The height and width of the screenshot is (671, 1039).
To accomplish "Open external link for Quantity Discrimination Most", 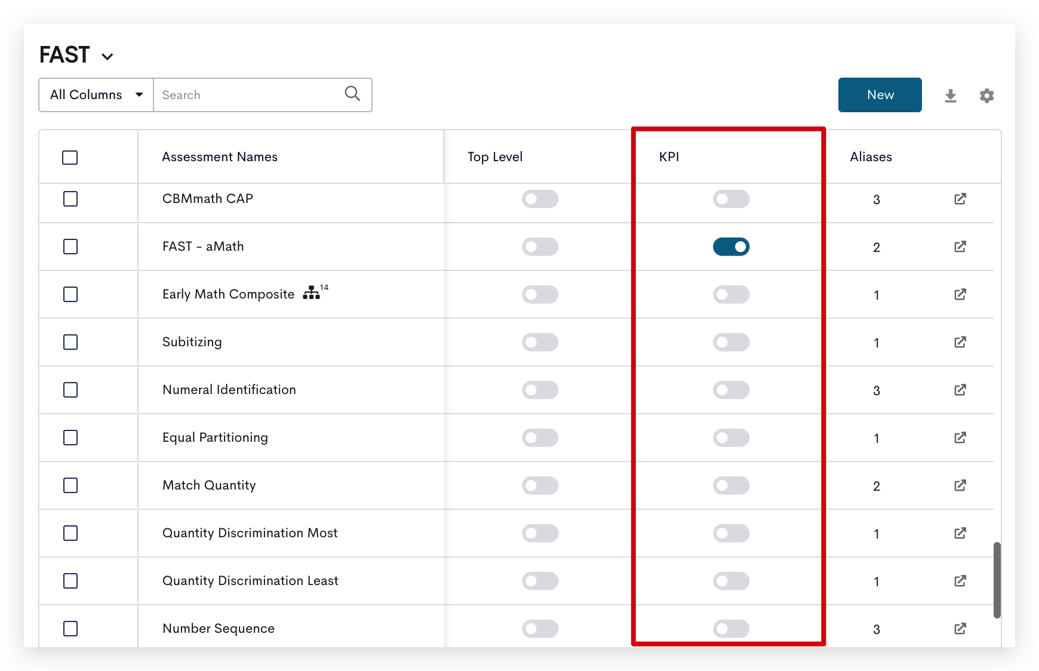I will [960, 533].
